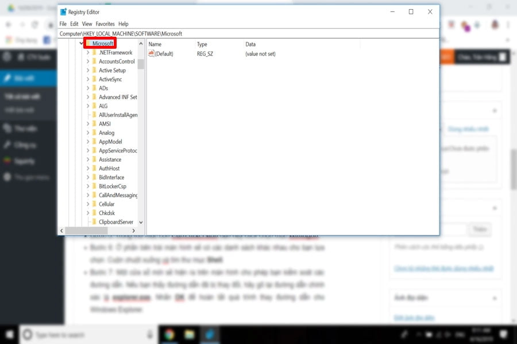The height and width of the screenshot is (344, 517).
Task: Click the tree pane scroll down arrow
Action: click(x=141, y=222)
